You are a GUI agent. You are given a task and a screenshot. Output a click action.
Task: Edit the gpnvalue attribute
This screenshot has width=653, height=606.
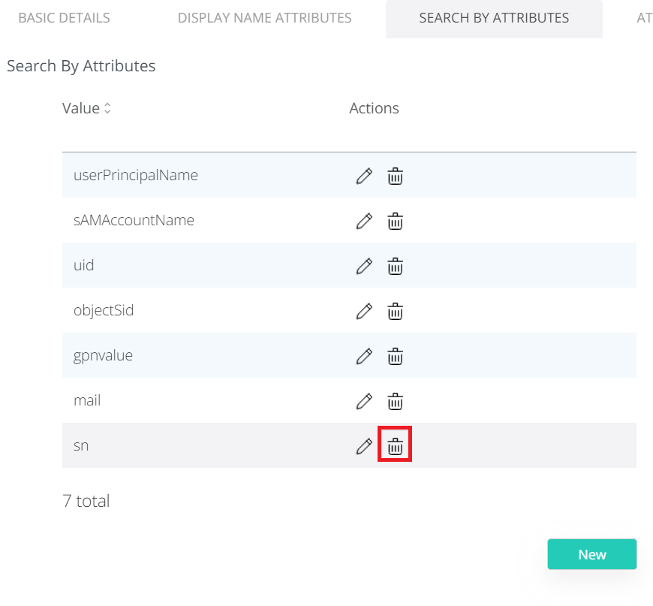[364, 357]
